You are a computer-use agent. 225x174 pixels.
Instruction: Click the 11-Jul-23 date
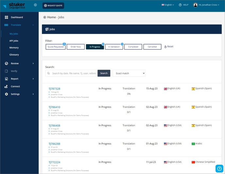(151, 162)
